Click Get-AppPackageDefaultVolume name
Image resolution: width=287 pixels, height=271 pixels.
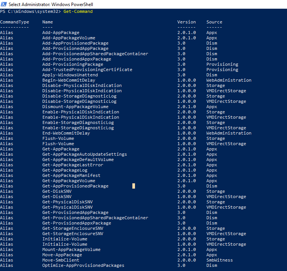(x=78, y=160)
